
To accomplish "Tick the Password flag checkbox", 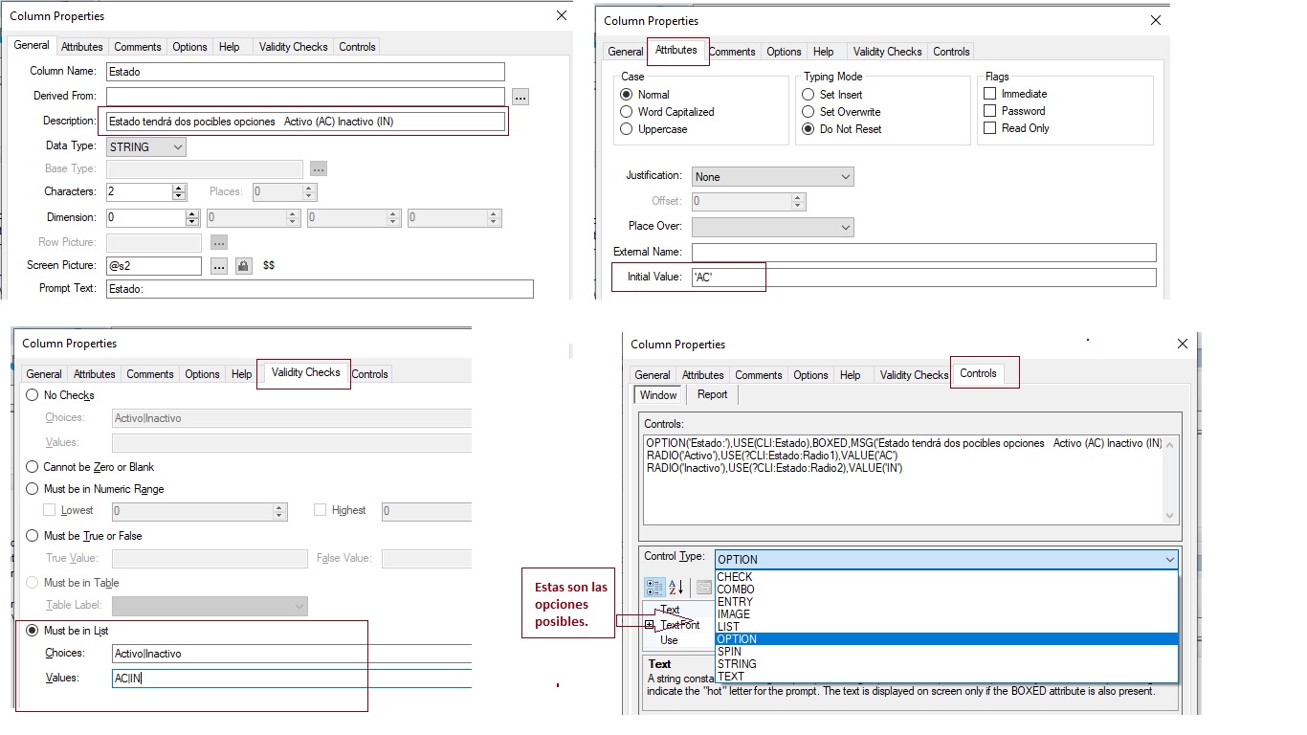I will pyautogui.click(x=990, y=111).
